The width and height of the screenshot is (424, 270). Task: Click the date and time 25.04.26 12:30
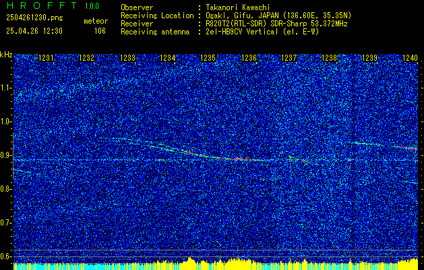pos(34,31)
